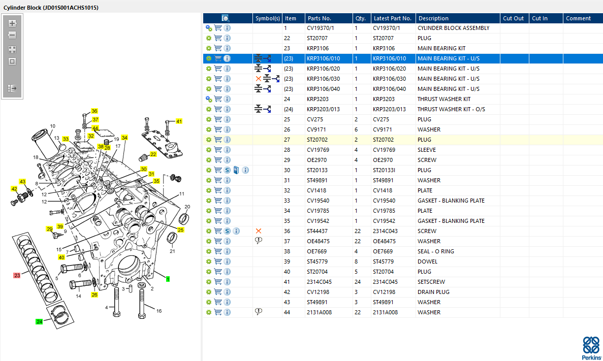This screenshot has width=603, height=361.
Task: Click the orange X symbol on item 36
Action: [259, 231]
